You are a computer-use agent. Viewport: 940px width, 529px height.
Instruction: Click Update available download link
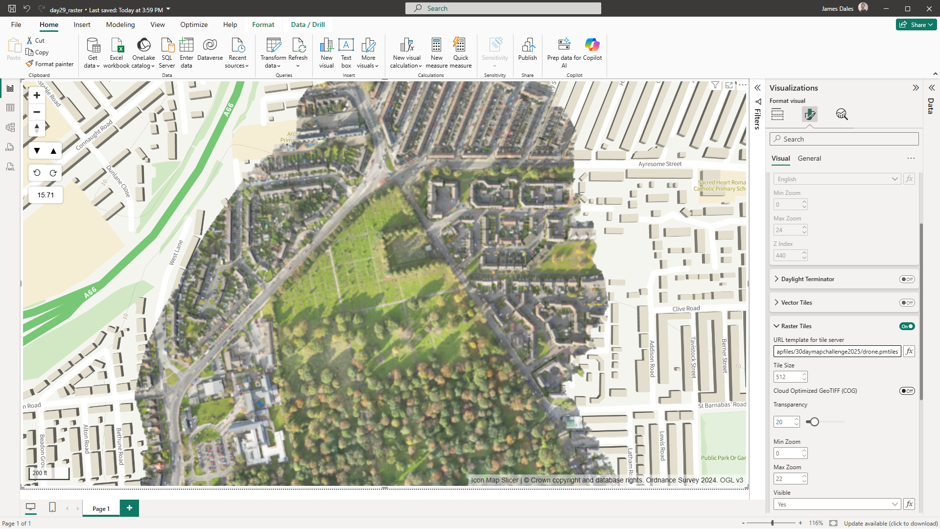[x=891, y=523]
